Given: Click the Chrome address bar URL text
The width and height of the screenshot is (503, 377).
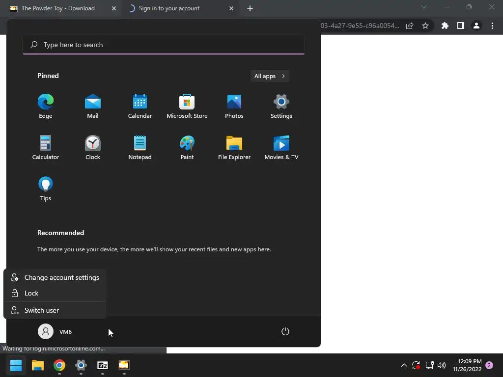Looking at the screenshot, I should [360, 26].
